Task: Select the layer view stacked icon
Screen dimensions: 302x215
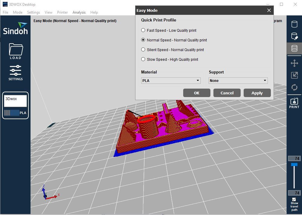Action: tap(294, 48)
